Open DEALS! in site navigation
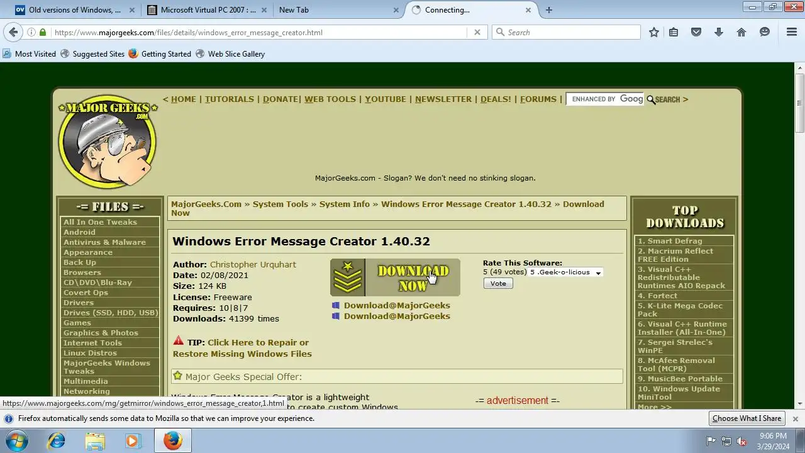The width and height of the screenshot is (805, 453). (x=496, y=99)
